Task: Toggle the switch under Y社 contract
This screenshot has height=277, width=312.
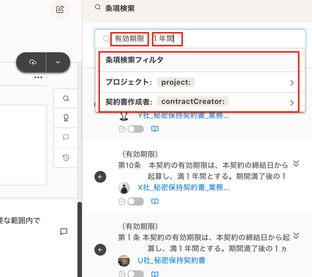Action: (x=135, y=129)
